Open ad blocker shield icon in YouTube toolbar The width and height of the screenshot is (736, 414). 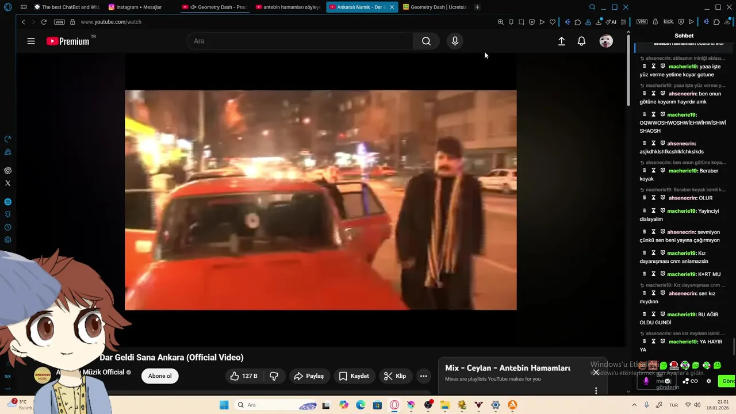(532, 22)
